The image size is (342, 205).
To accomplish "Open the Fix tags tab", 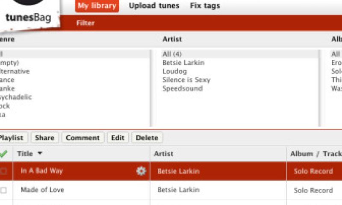I will [205, 6].
